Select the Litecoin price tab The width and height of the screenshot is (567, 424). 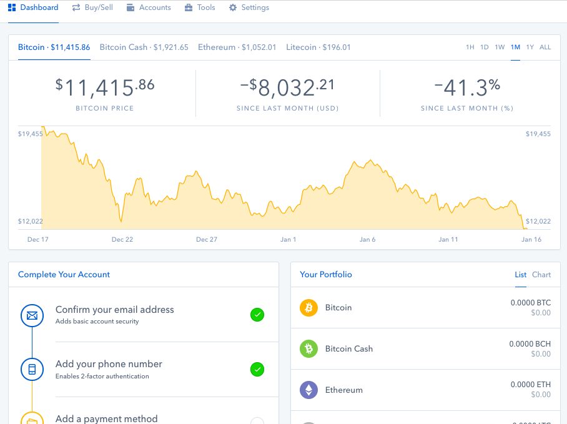(318, 47)
